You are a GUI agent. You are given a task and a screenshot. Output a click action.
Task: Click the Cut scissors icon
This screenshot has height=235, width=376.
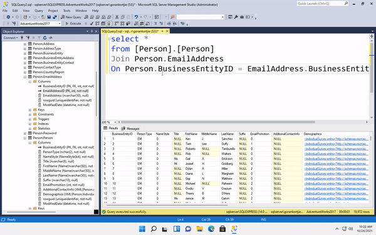[x=117, y=17]
